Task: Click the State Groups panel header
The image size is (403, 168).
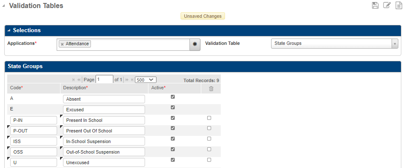Action: (203, 66)
